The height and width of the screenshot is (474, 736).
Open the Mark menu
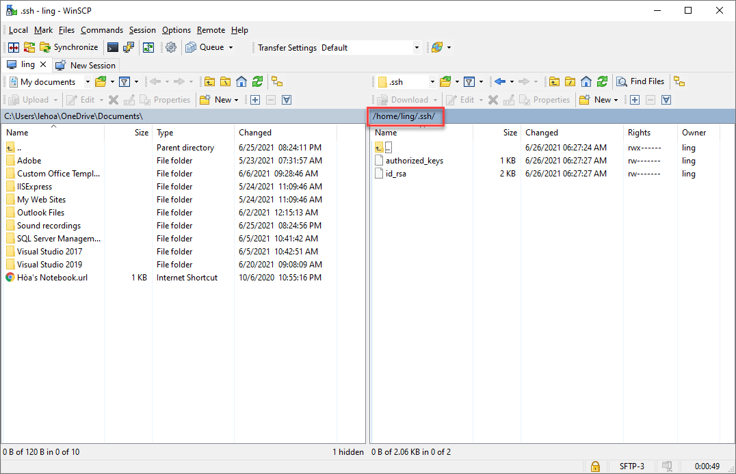point(44,30)
